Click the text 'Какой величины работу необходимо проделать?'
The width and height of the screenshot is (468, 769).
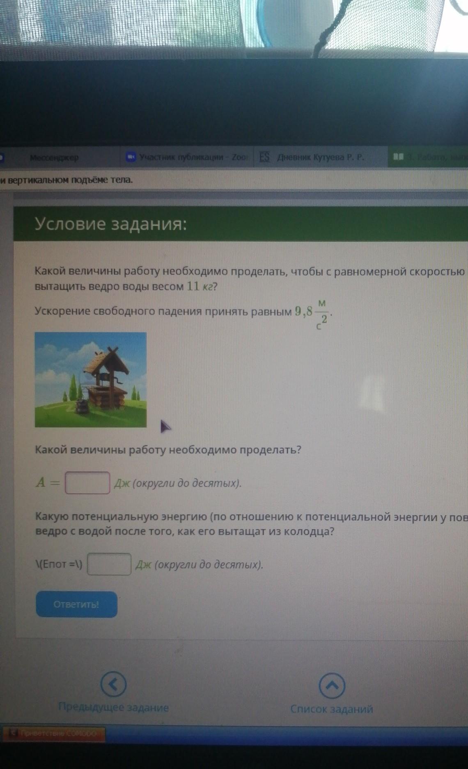point(168,450)
